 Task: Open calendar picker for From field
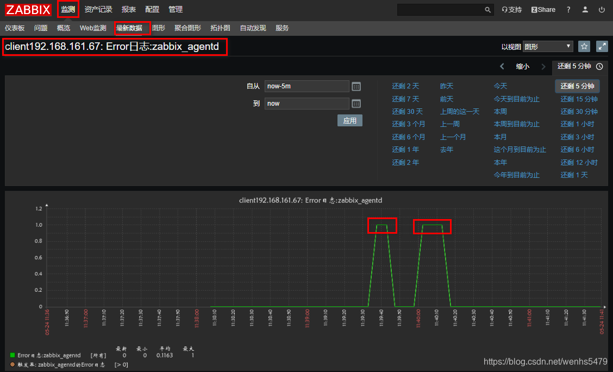[356, 86]
